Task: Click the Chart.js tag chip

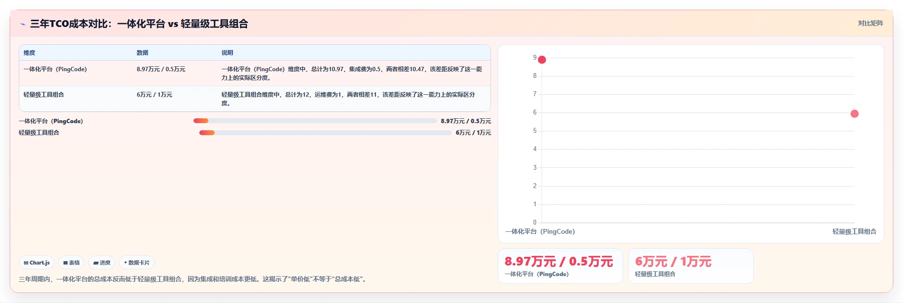Action: 37,263
